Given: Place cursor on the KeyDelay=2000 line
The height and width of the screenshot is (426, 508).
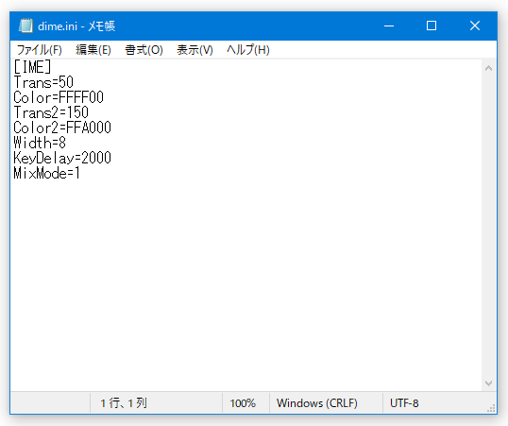Looking at the screenshot, I should (x=62, y=158).
